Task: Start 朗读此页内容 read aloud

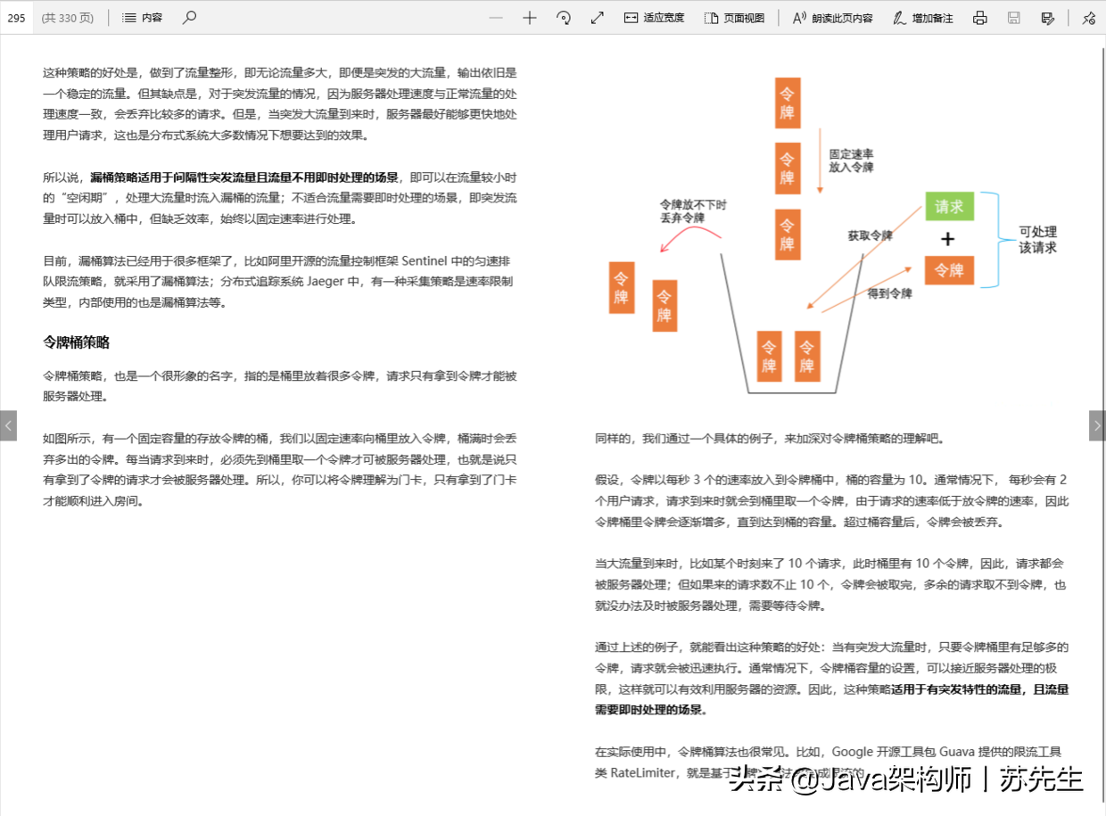Action: [832, 18]
